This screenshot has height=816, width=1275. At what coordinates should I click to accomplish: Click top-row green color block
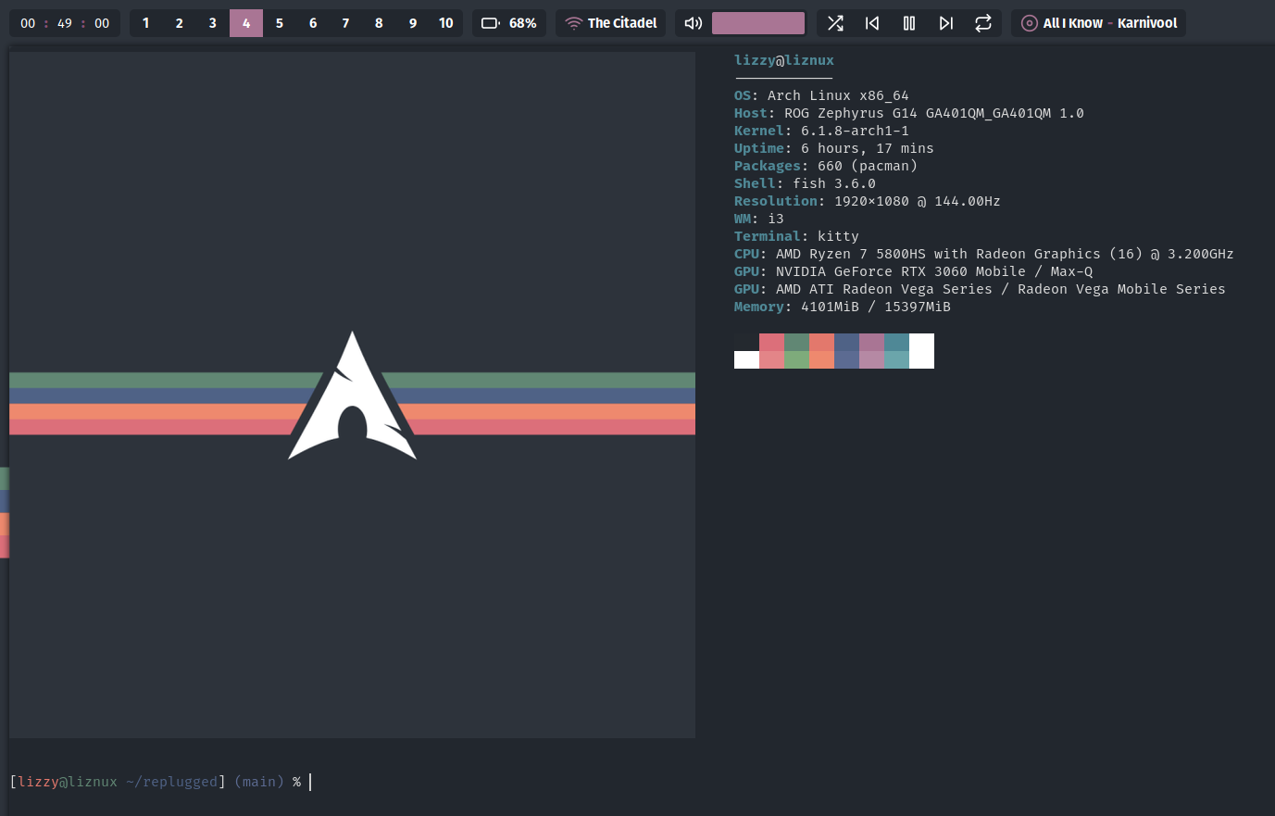point(796,342)
